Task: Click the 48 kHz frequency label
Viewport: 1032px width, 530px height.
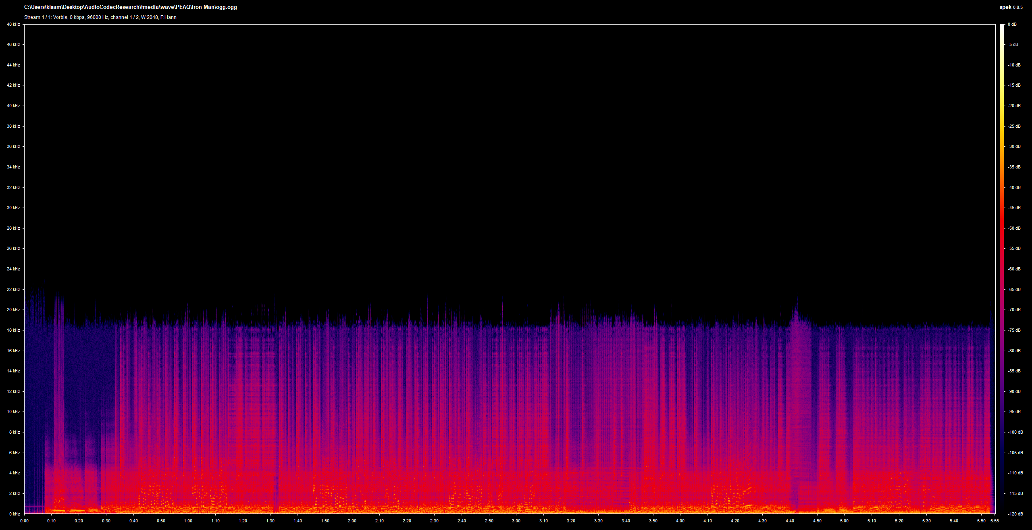Action: (13, 24)
